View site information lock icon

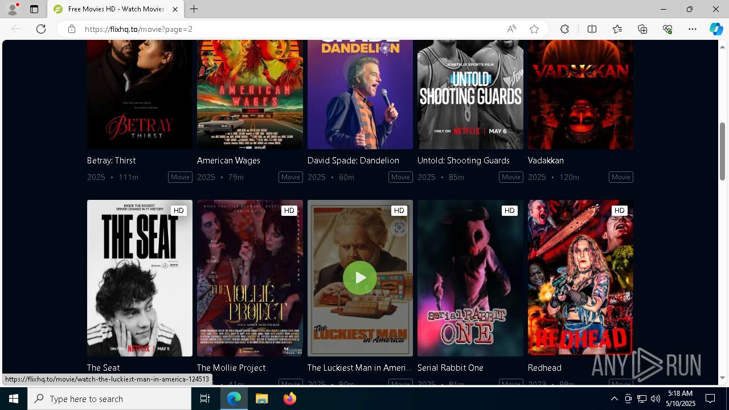coord(71,29)
